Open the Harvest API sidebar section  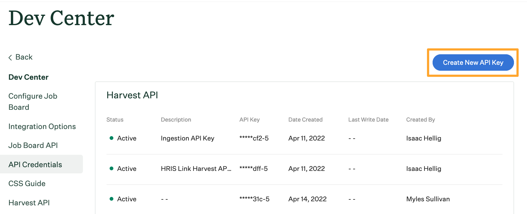(29, 203)
